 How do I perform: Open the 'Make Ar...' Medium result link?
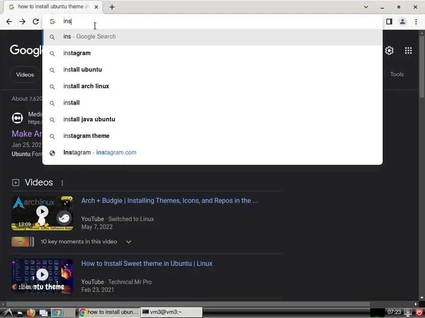point(27,134)
